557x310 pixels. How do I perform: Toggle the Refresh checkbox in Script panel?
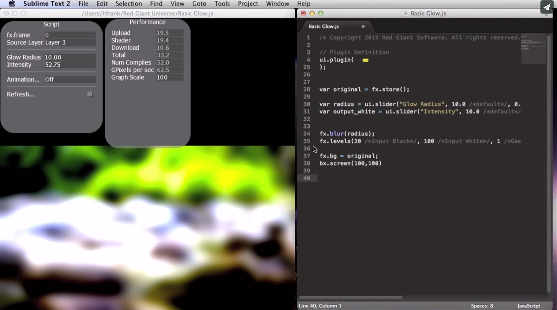pos(90,94)
